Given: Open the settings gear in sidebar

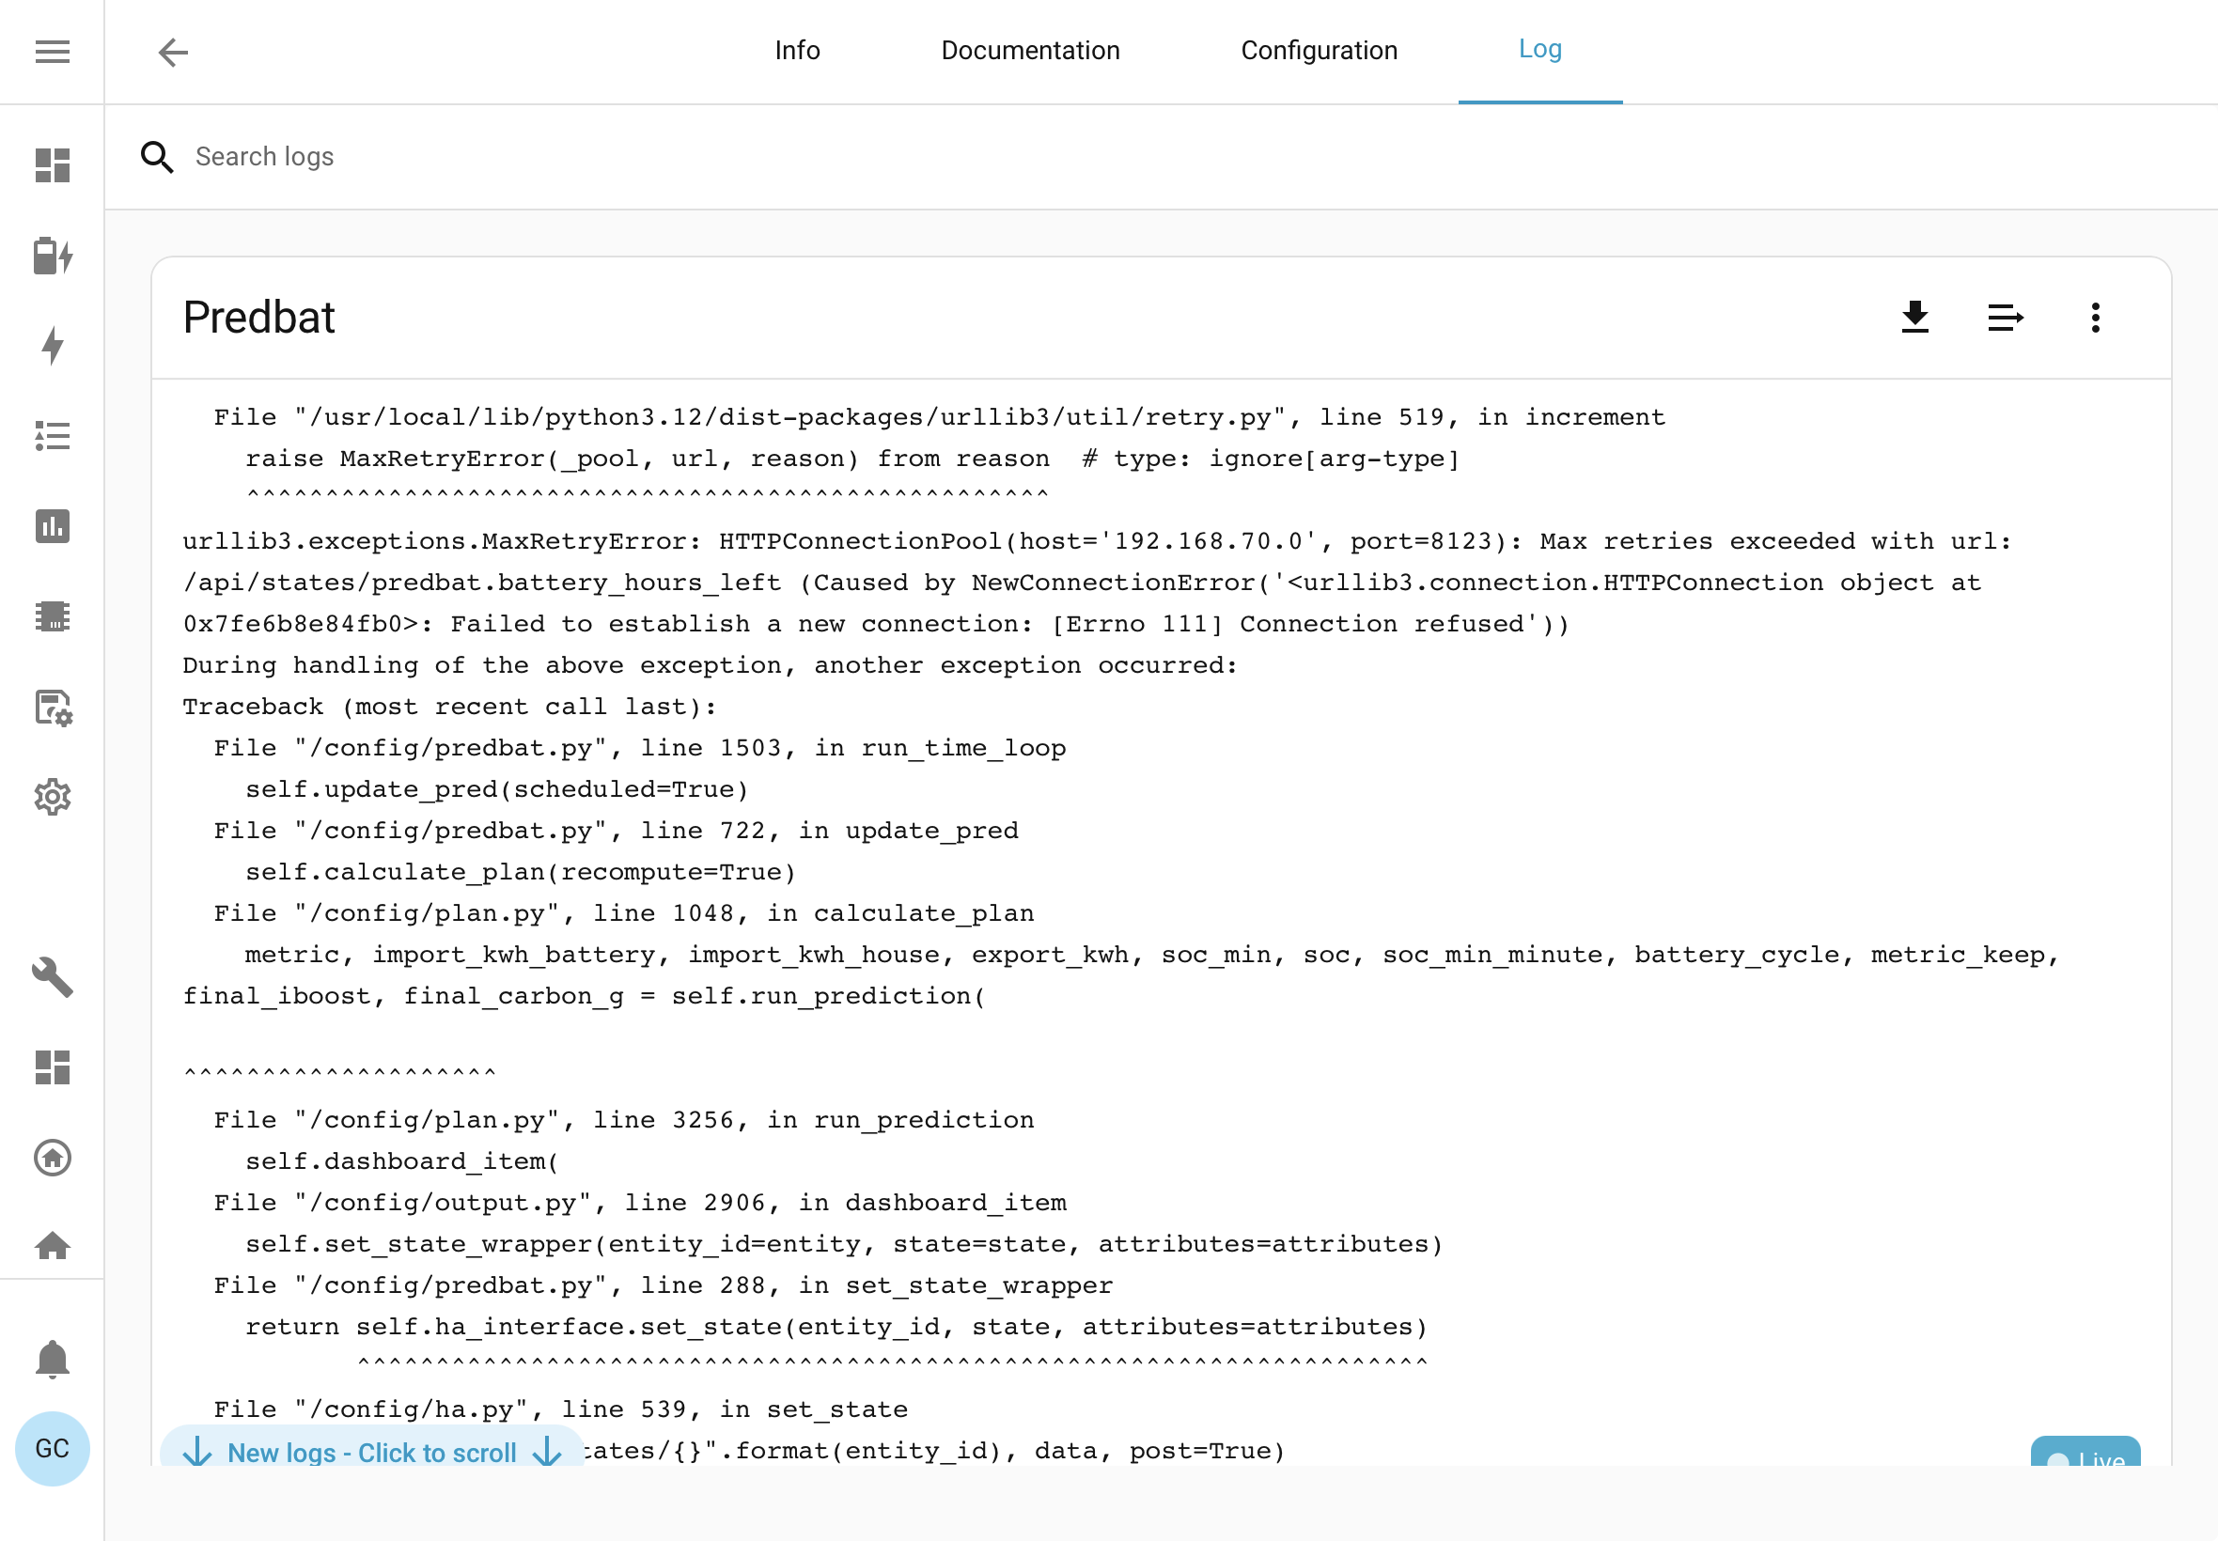Looking at the screenshot, I should (x=52, y=797).
